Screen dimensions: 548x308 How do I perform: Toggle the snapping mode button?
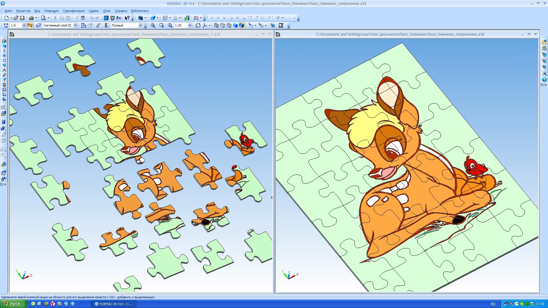pyautogui.click(x=30, y=25)
